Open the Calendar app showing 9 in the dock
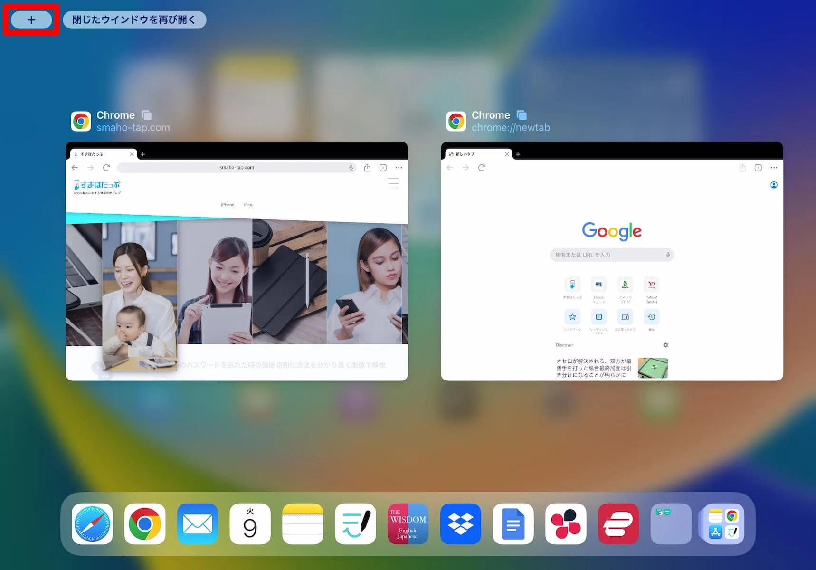 coord(250,524)
